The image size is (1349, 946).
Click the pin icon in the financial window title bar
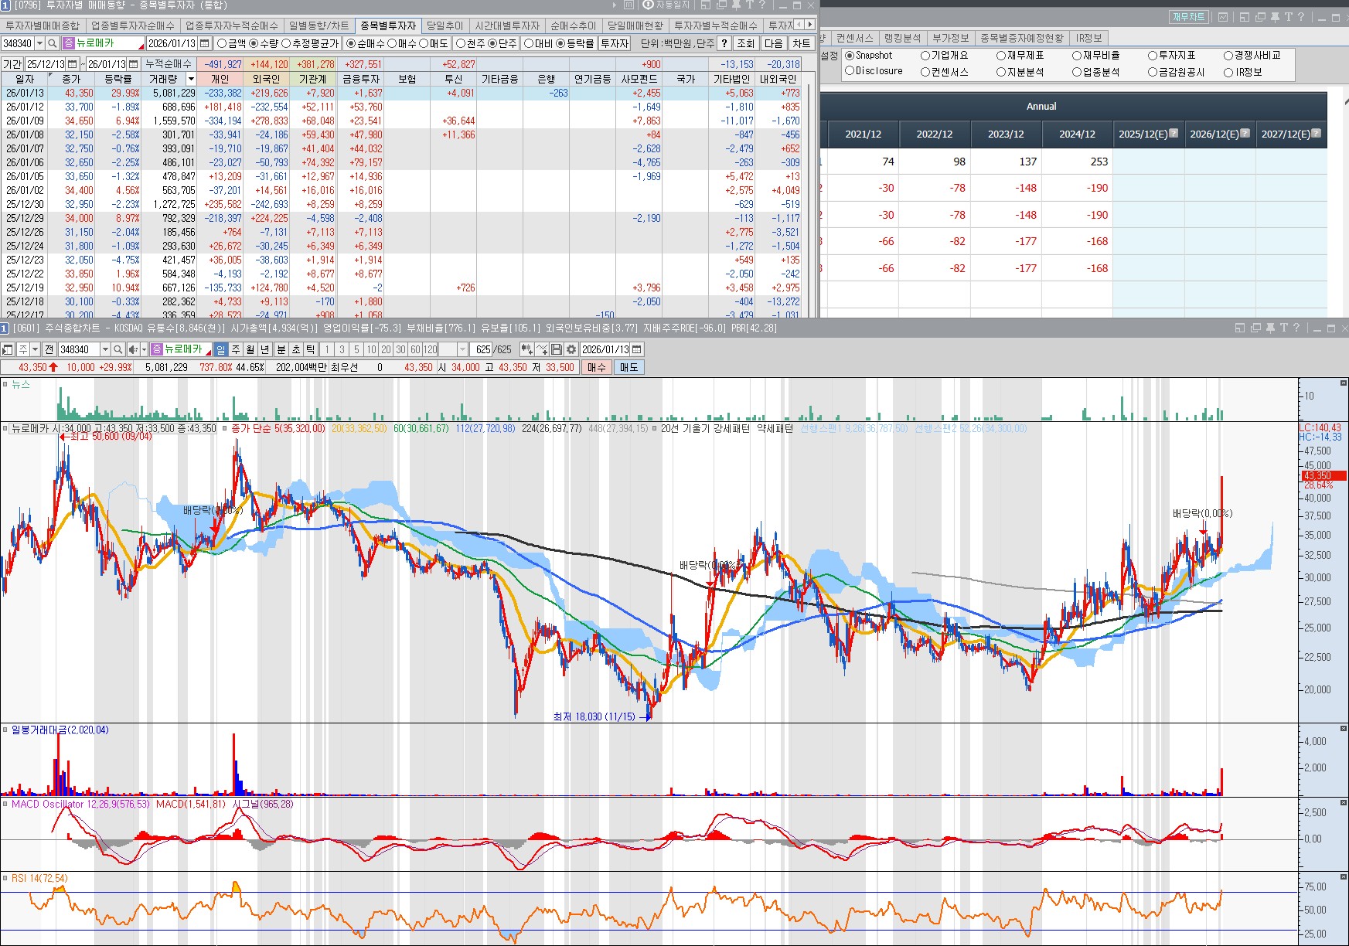click(1274, 17)
